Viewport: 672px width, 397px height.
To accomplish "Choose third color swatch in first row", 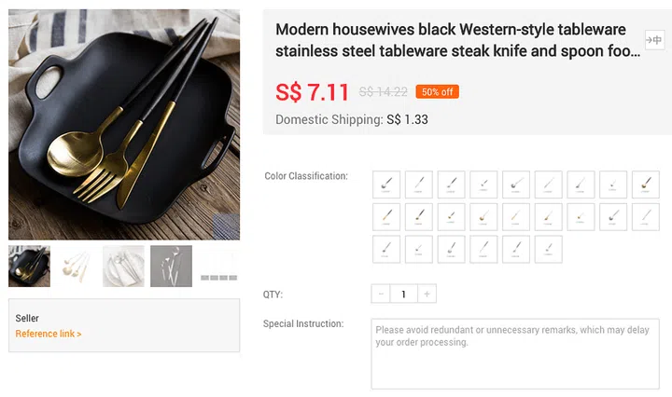I will tap(452, 185).
